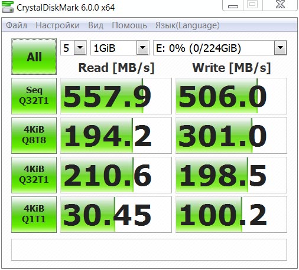Open the Помощь menu
The image size is (299, 270).
129,25
